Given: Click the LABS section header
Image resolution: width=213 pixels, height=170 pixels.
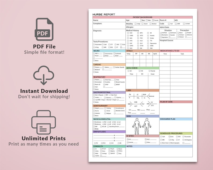Looking at the screenshot, I should pos(142,90).
